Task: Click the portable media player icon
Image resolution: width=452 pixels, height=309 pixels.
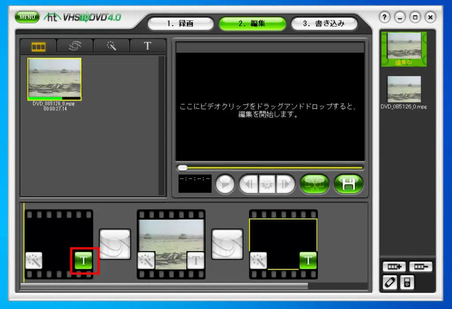Action: point(407,282)
